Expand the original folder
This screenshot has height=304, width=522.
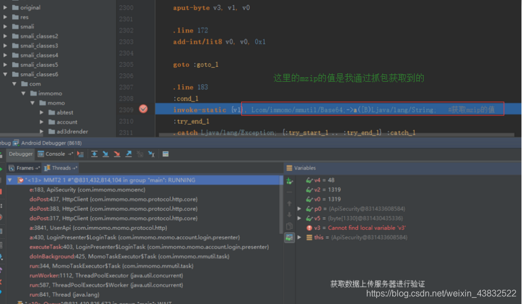coord(5,7)
